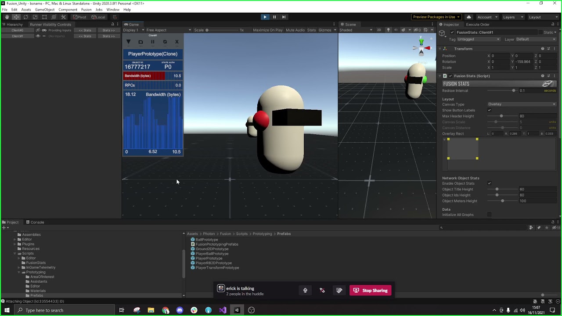The height and width of the screenshot is (316, 562).
Task: Select the Hand tool in toolbar
Action: click(7, 17)
